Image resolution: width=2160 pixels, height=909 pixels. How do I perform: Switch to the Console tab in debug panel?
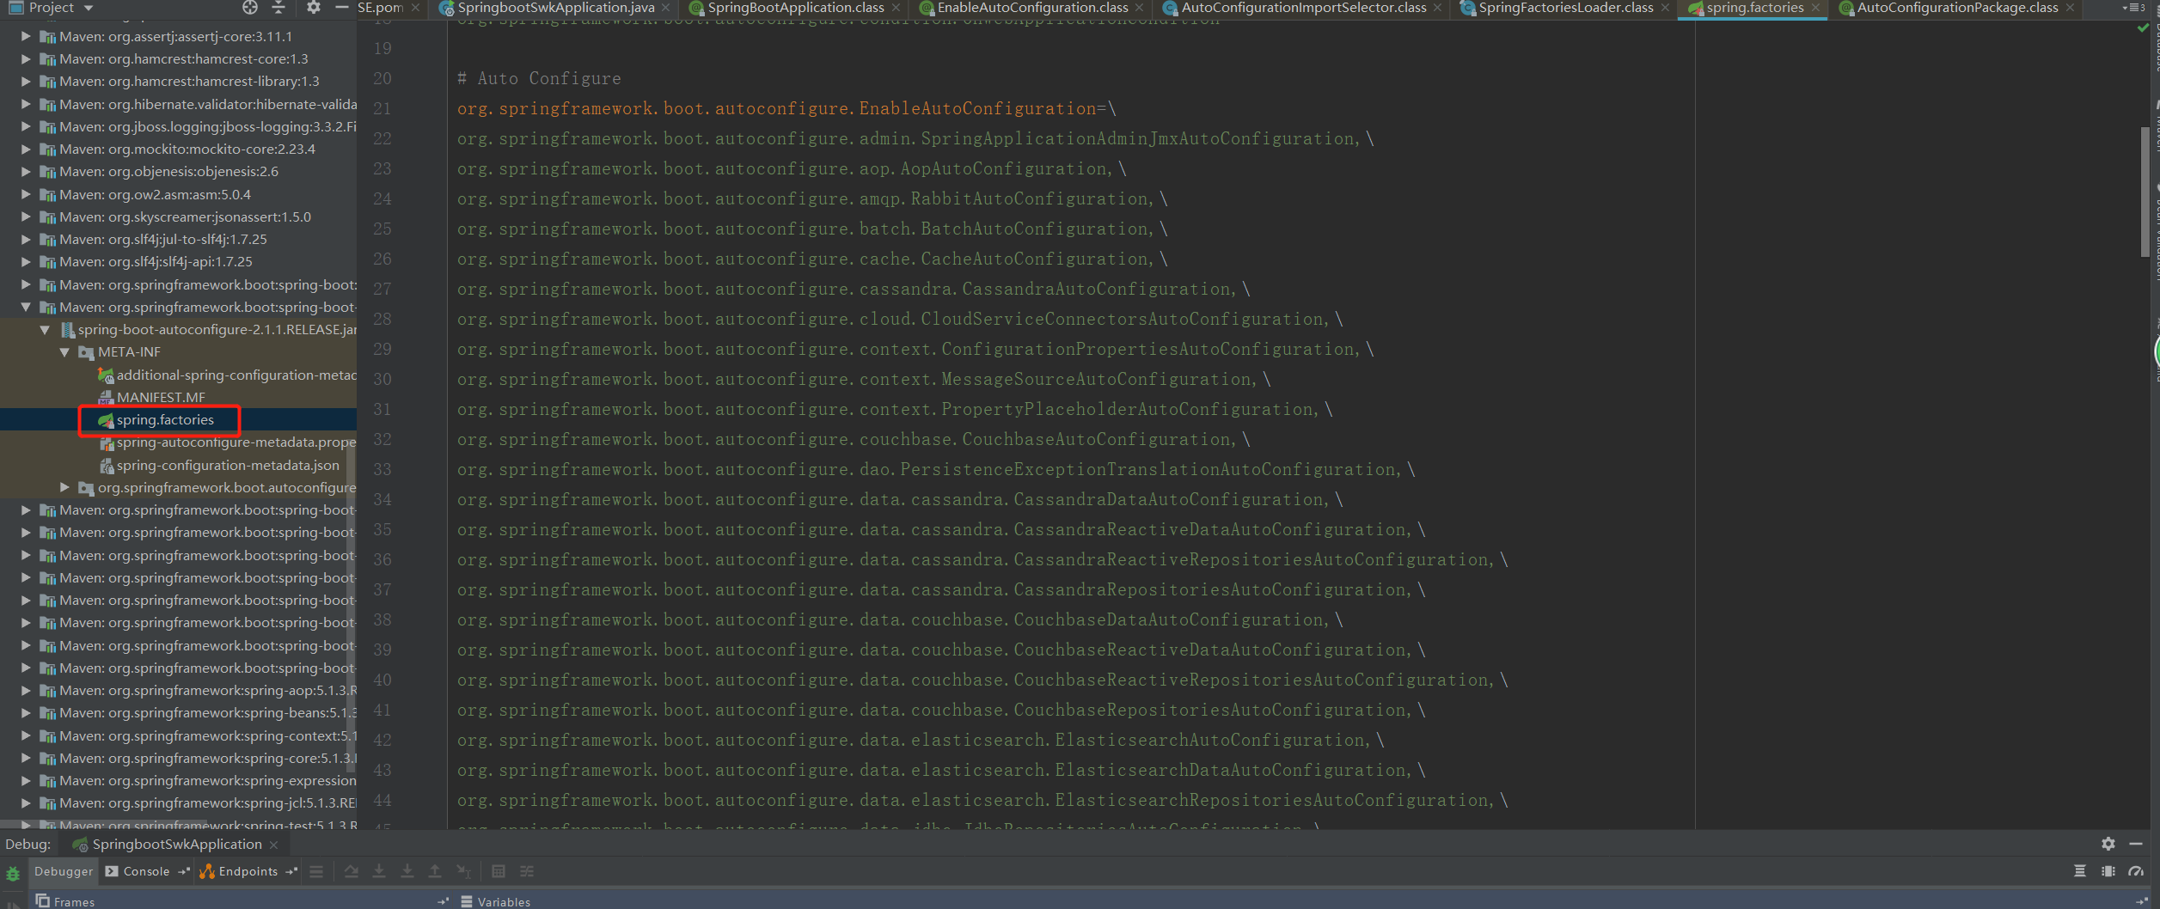coord(146,871)
